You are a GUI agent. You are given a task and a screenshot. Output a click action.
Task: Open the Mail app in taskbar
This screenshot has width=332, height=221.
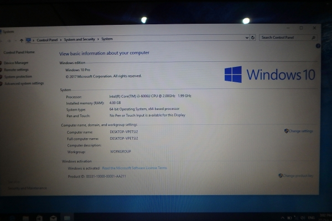pyautogui.click(x=53, y=218)
